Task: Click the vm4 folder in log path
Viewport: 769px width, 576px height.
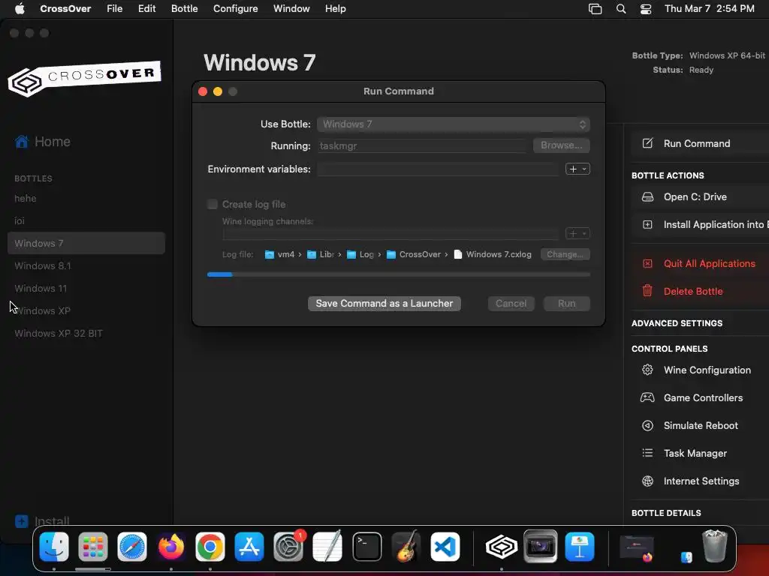Action: [279, 255]
